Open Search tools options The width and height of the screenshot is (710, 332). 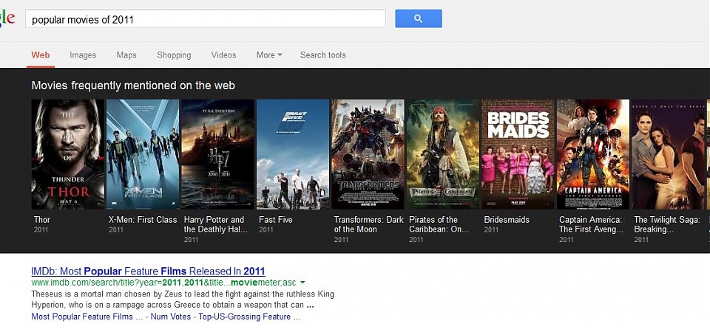click(x=323, y=55)
